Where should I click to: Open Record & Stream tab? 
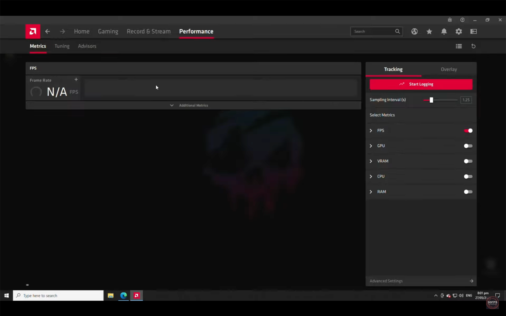click(x=149, y=31)
